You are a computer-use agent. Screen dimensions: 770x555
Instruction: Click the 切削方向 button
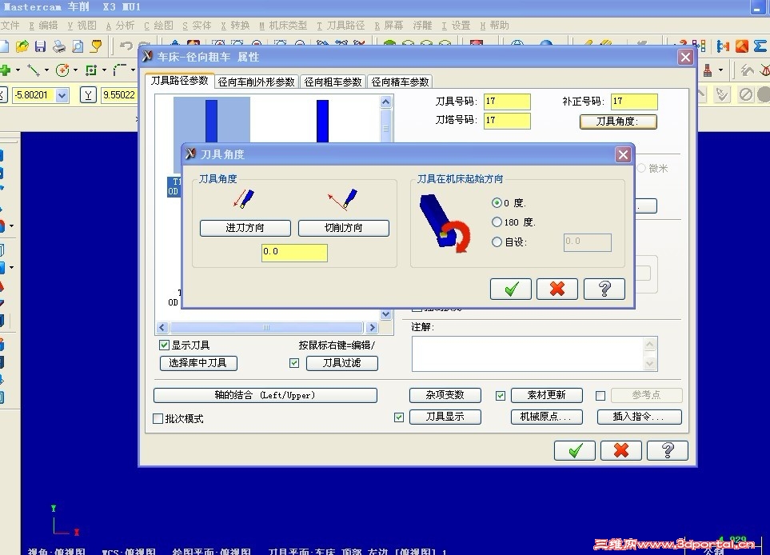point(343,228)
